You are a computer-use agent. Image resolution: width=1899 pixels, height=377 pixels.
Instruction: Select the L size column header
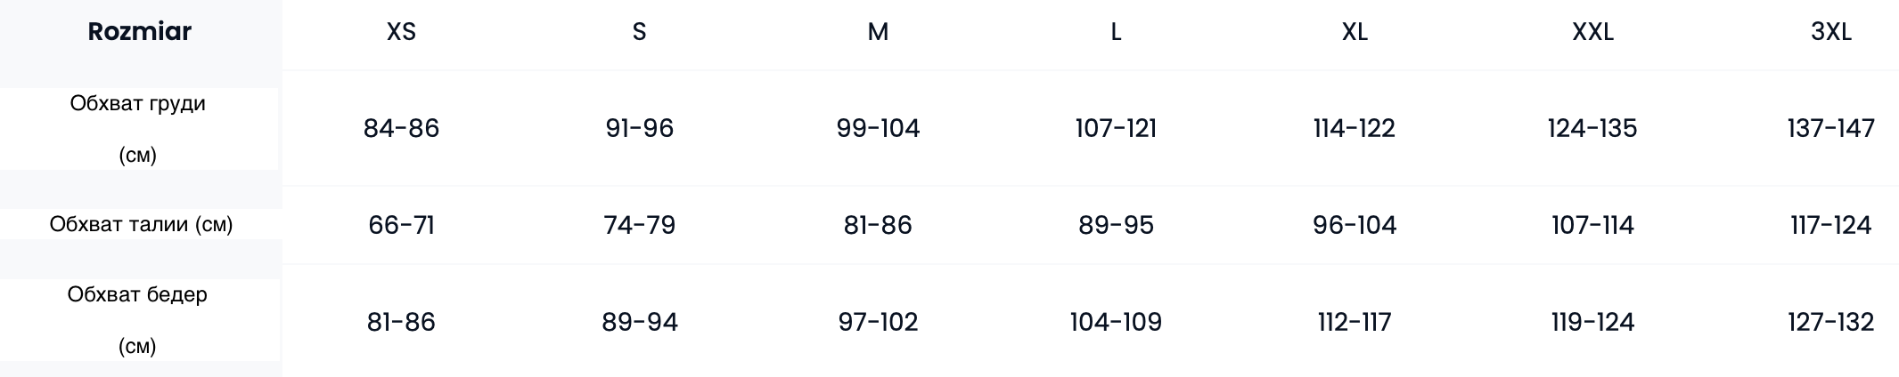1116,32
